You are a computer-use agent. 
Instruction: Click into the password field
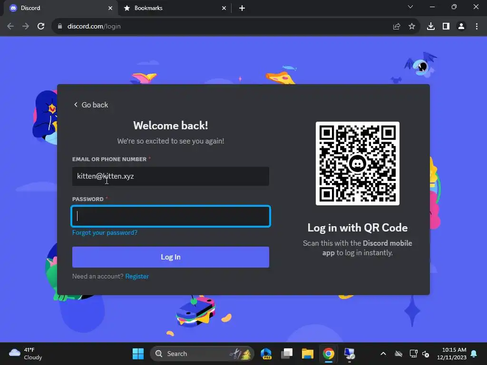click(171, 216)
